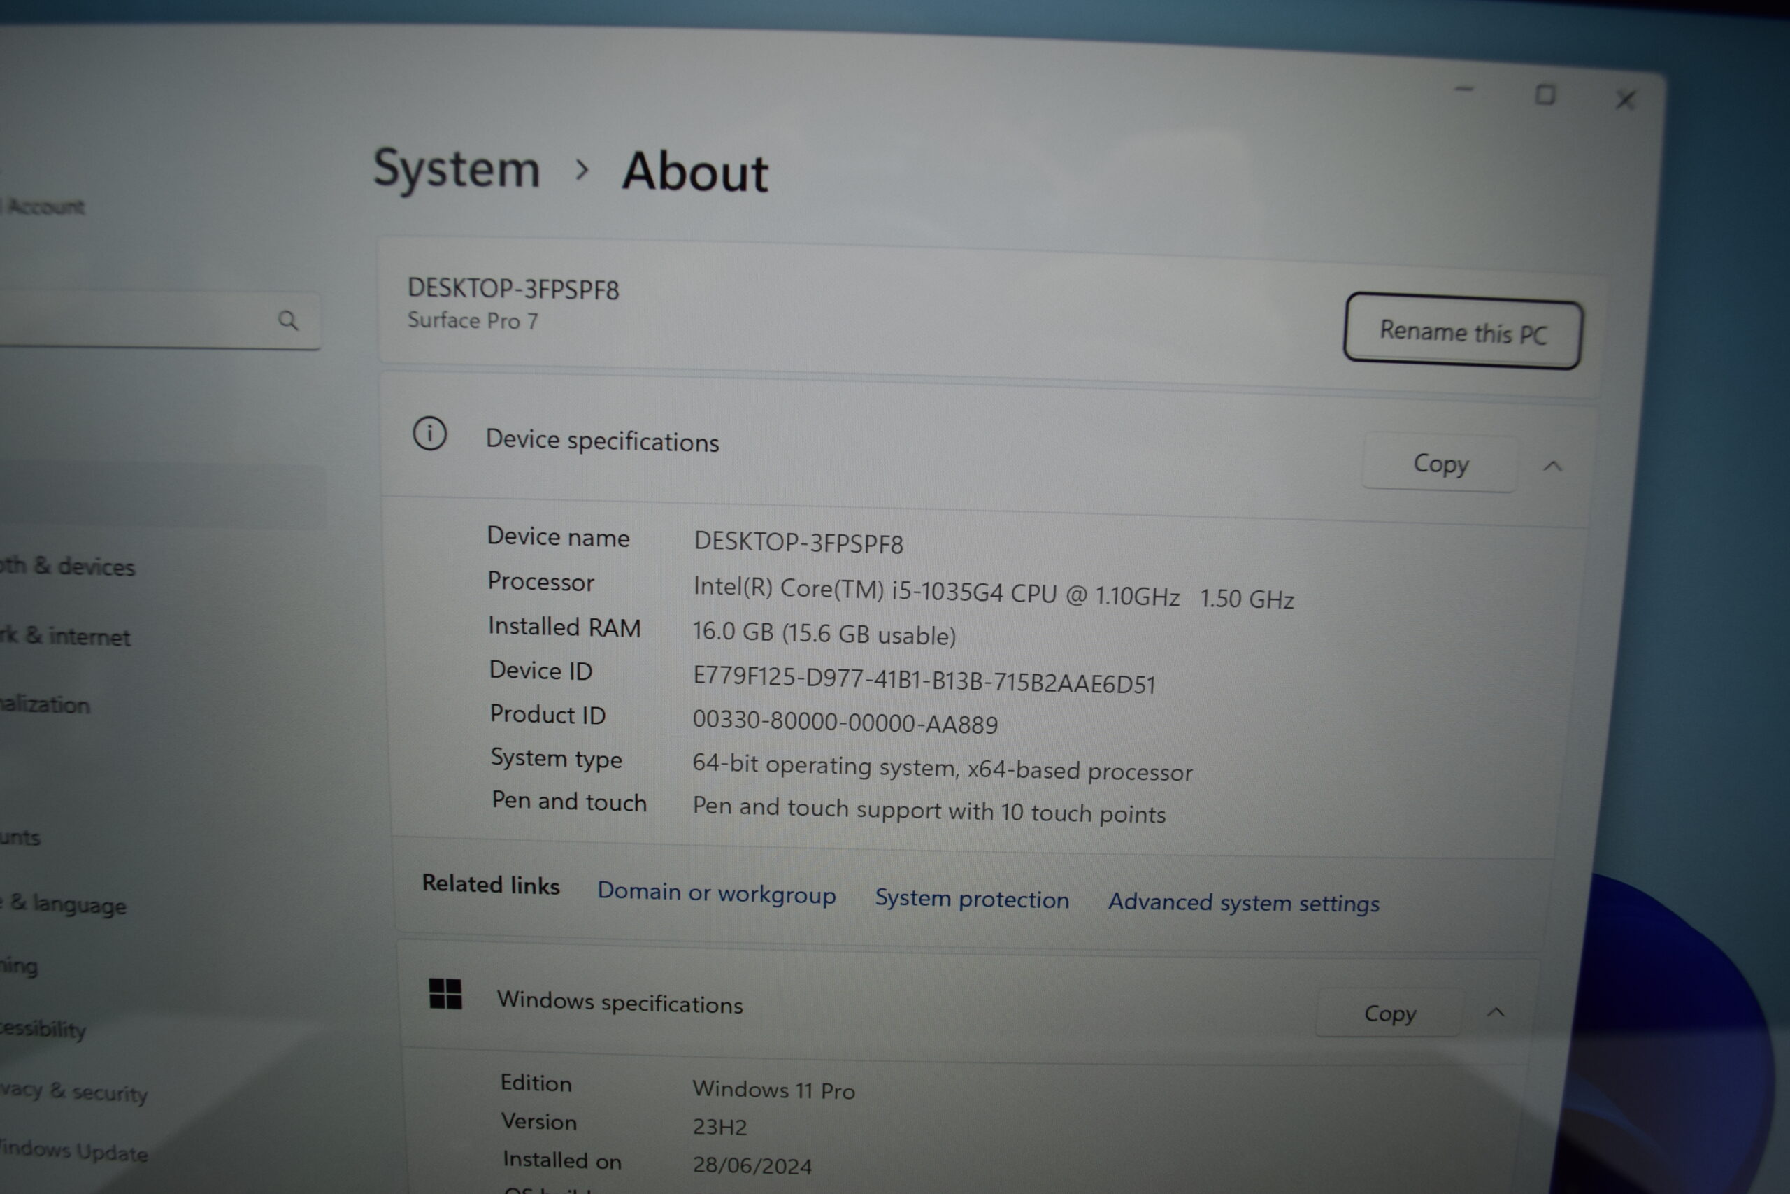Open Accessibility in sidebar
Viewport: 1790px width, 1194px height.
pos(43,1029)
